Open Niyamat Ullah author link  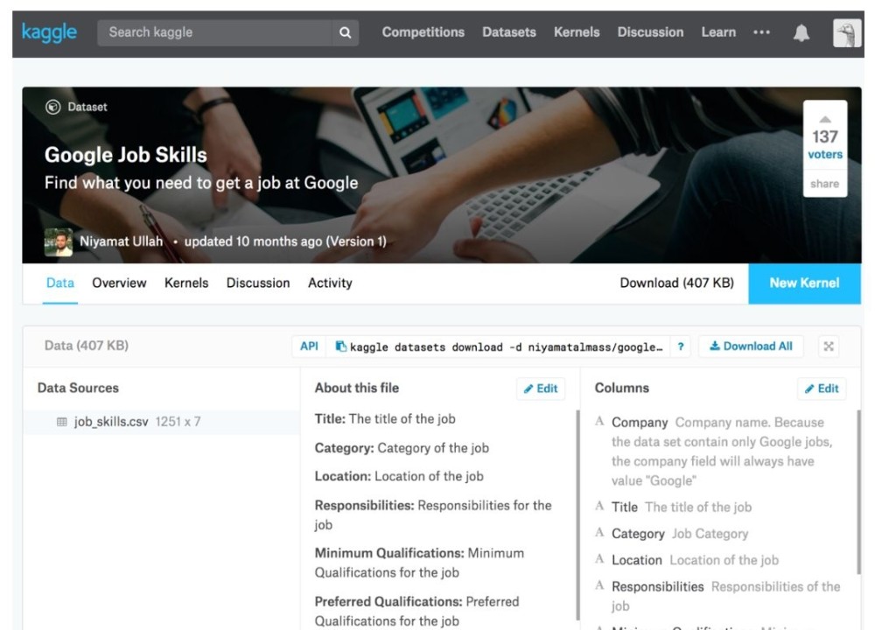point(121,241)
